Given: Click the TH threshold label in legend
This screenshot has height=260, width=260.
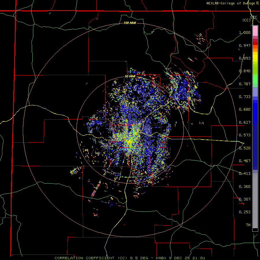Looking at the screenshot, I should tap(248, 225).
